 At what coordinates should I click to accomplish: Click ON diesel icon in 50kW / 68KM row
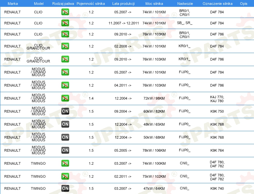click(65, 137)
